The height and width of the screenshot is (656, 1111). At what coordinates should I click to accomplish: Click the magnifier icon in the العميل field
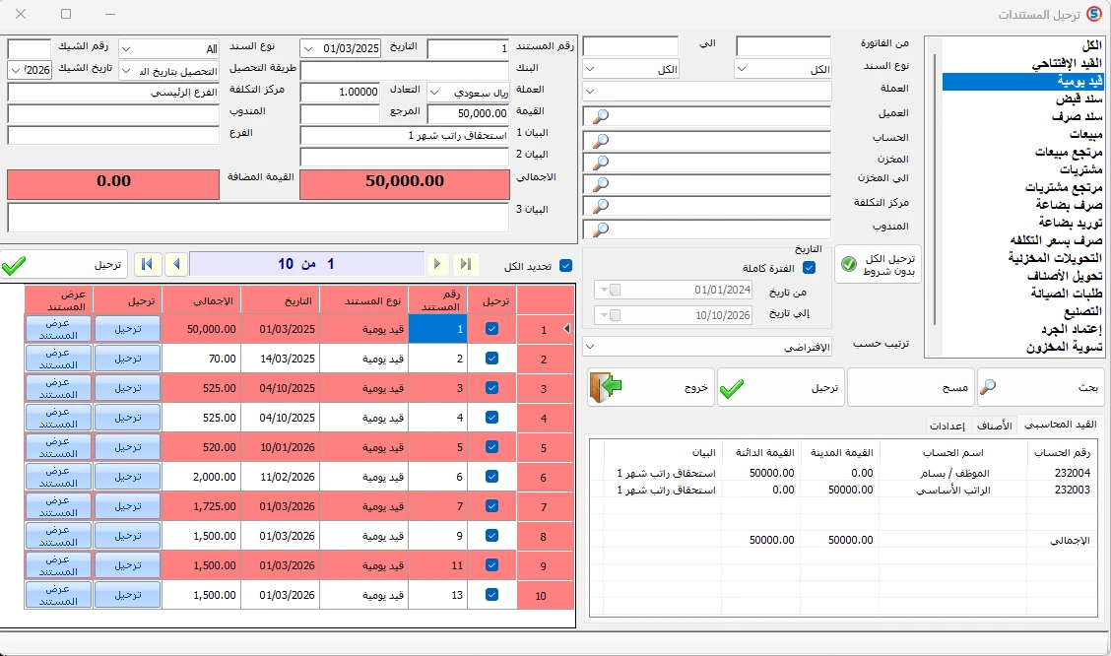click(x=600, y=116)
